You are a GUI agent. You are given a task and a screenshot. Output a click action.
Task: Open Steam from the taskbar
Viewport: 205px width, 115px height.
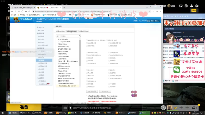click(x=144, y=113)
